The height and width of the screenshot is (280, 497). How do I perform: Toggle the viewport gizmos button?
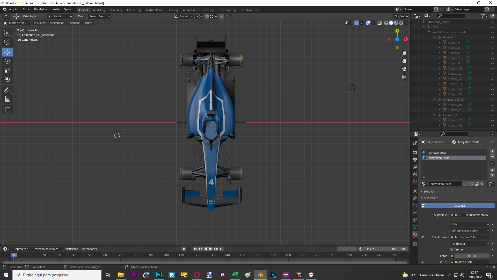coord(356,23)
